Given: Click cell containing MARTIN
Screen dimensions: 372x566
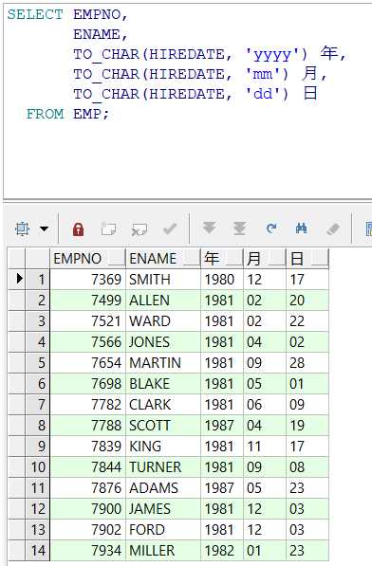Looking at the screenshot, I should coord(163,363).
